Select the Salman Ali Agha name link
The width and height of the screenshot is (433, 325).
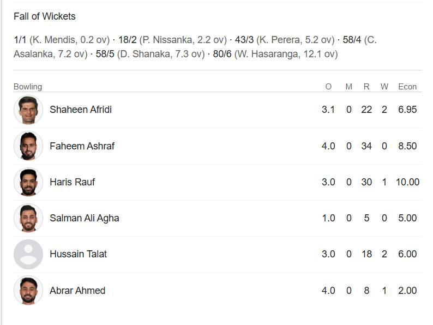84,218
